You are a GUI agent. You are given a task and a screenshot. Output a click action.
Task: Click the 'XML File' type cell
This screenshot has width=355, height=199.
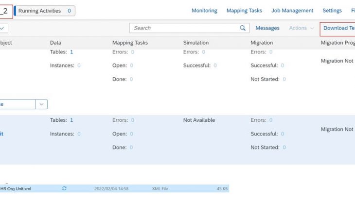click(x=160, y=189)
